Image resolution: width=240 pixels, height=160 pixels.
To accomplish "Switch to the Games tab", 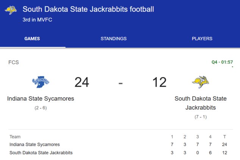I will pyautogui.click(x=32, y=39).
